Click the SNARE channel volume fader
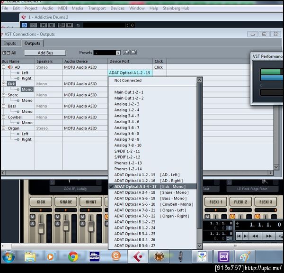284x273 pixels. [x=66, y=226]
